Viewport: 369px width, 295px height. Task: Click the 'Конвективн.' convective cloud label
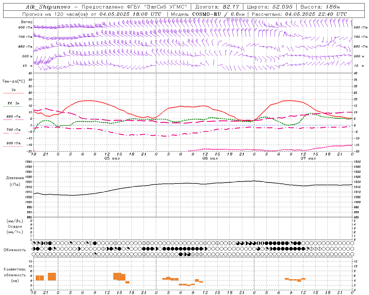[x=15, y=269]
